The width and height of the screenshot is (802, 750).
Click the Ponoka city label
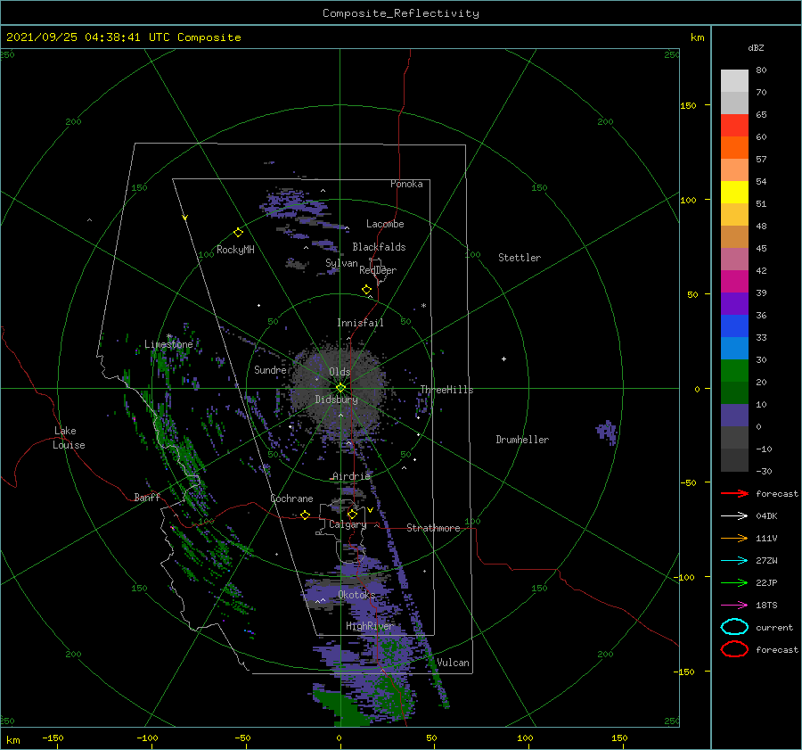coord(406,184)
